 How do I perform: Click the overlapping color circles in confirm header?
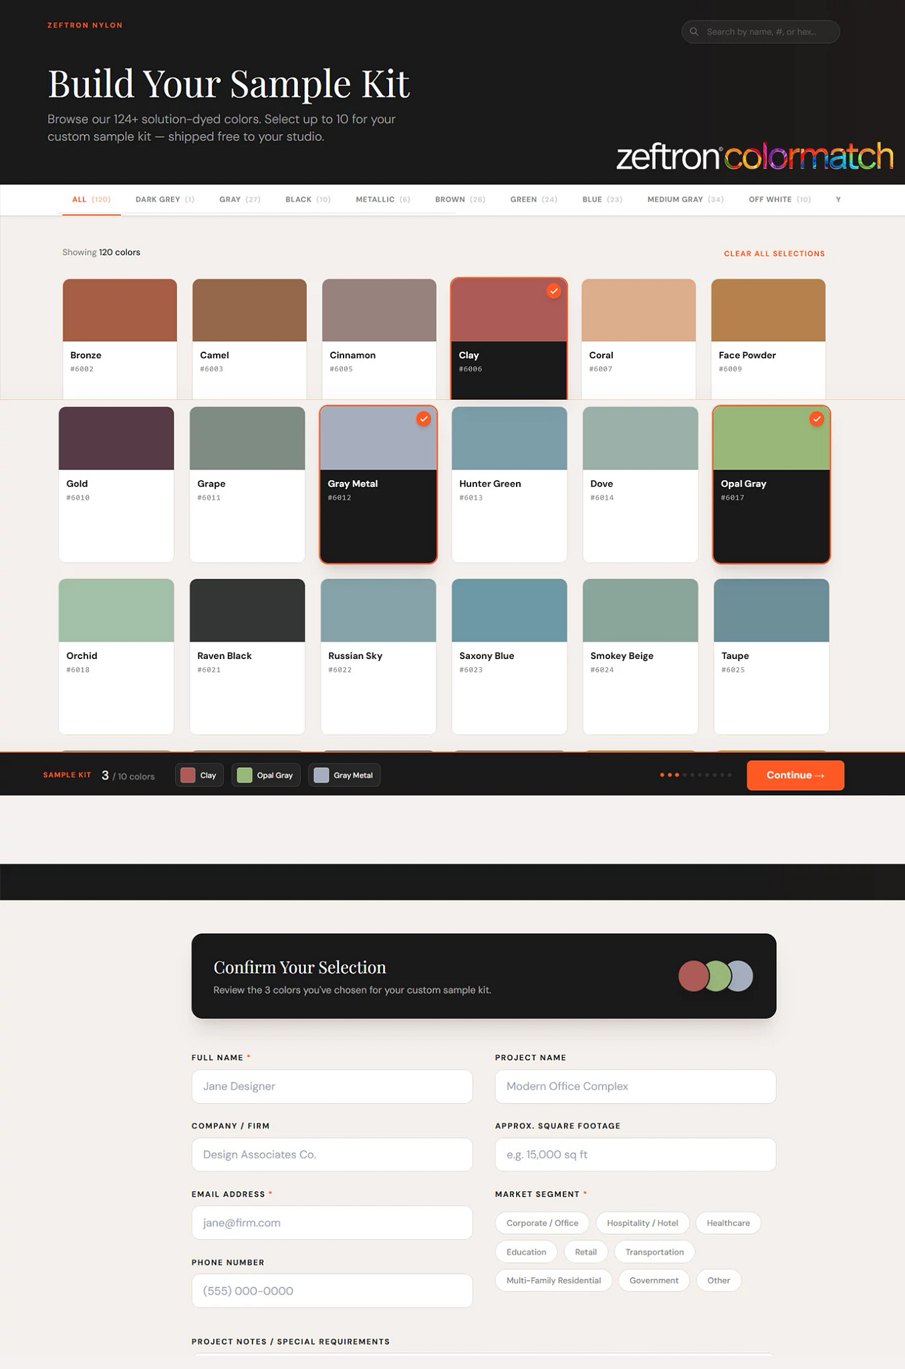pos(715,976)
